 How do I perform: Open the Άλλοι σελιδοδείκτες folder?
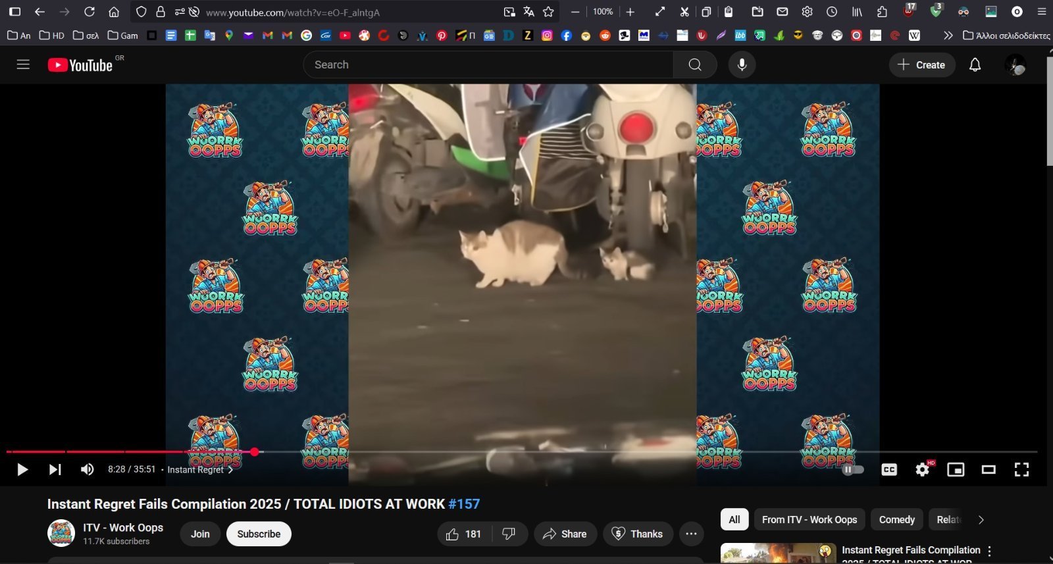[x=1006, y=36]
